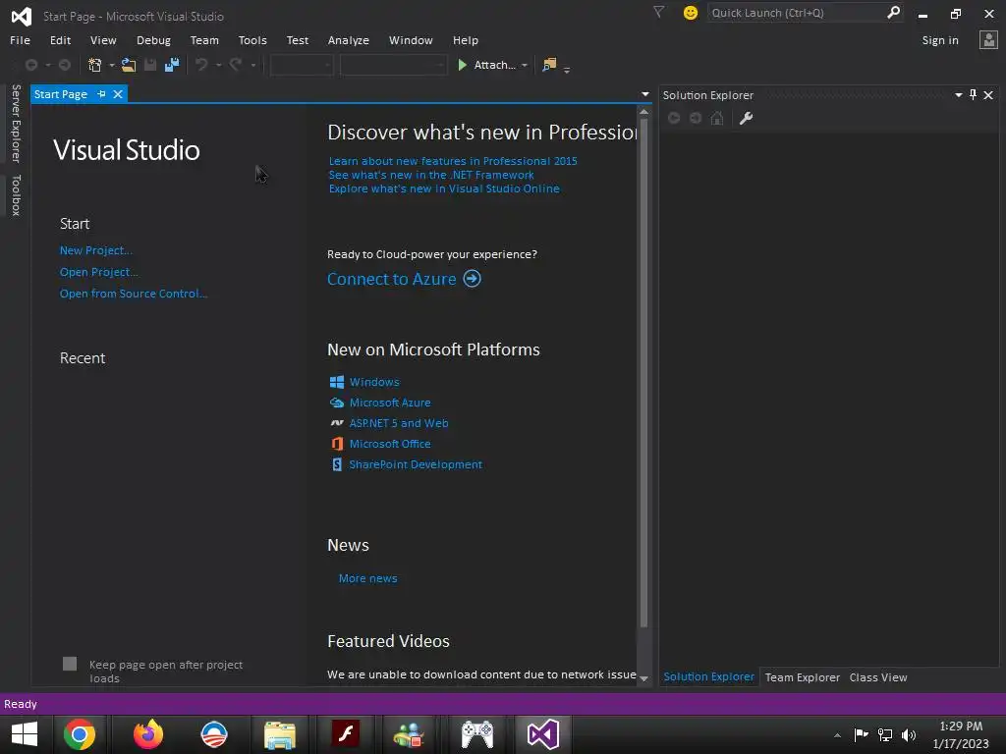The image size is (1006, 754).
Task: Open Google Chrome from the taskbar
Action: [80, 734]
